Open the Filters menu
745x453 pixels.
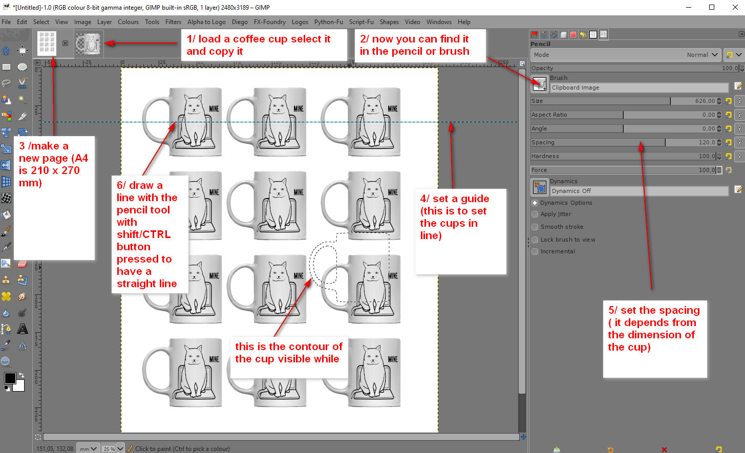(173, 22)
